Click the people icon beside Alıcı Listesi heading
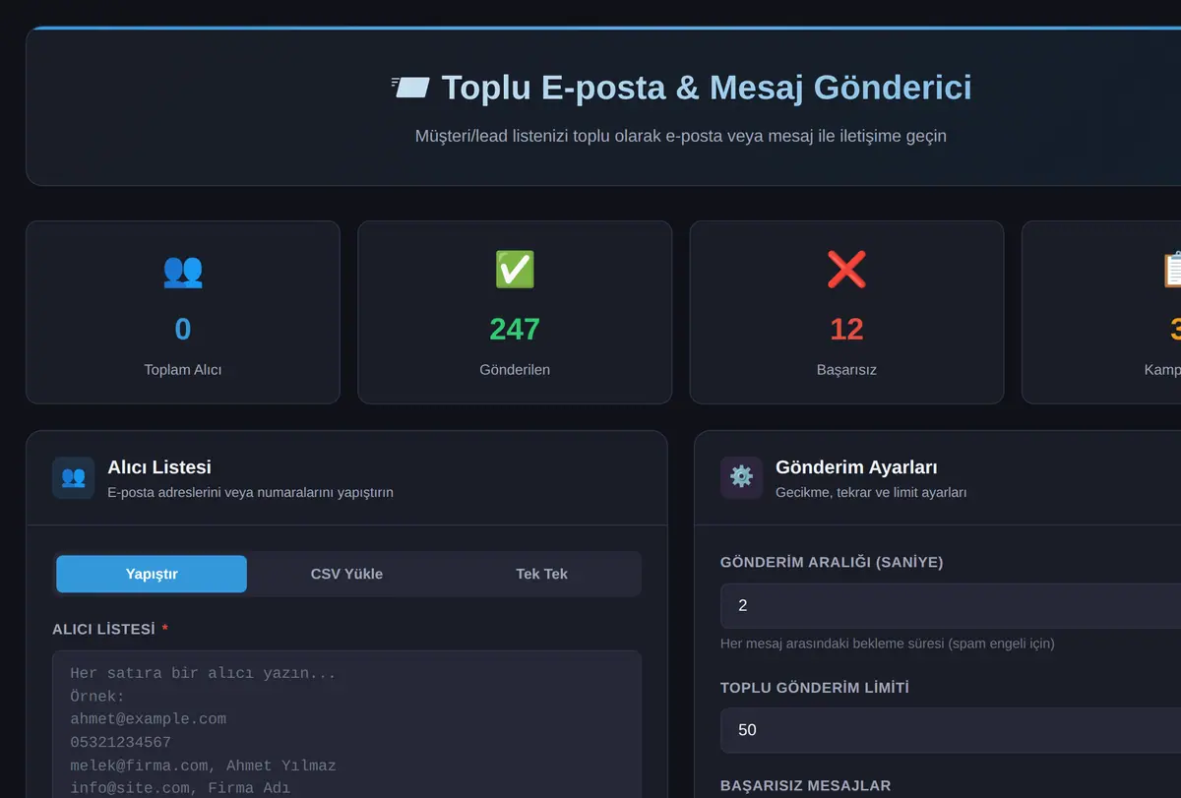This screenshot has width=1181, height=798. click(x=73, y=477)
